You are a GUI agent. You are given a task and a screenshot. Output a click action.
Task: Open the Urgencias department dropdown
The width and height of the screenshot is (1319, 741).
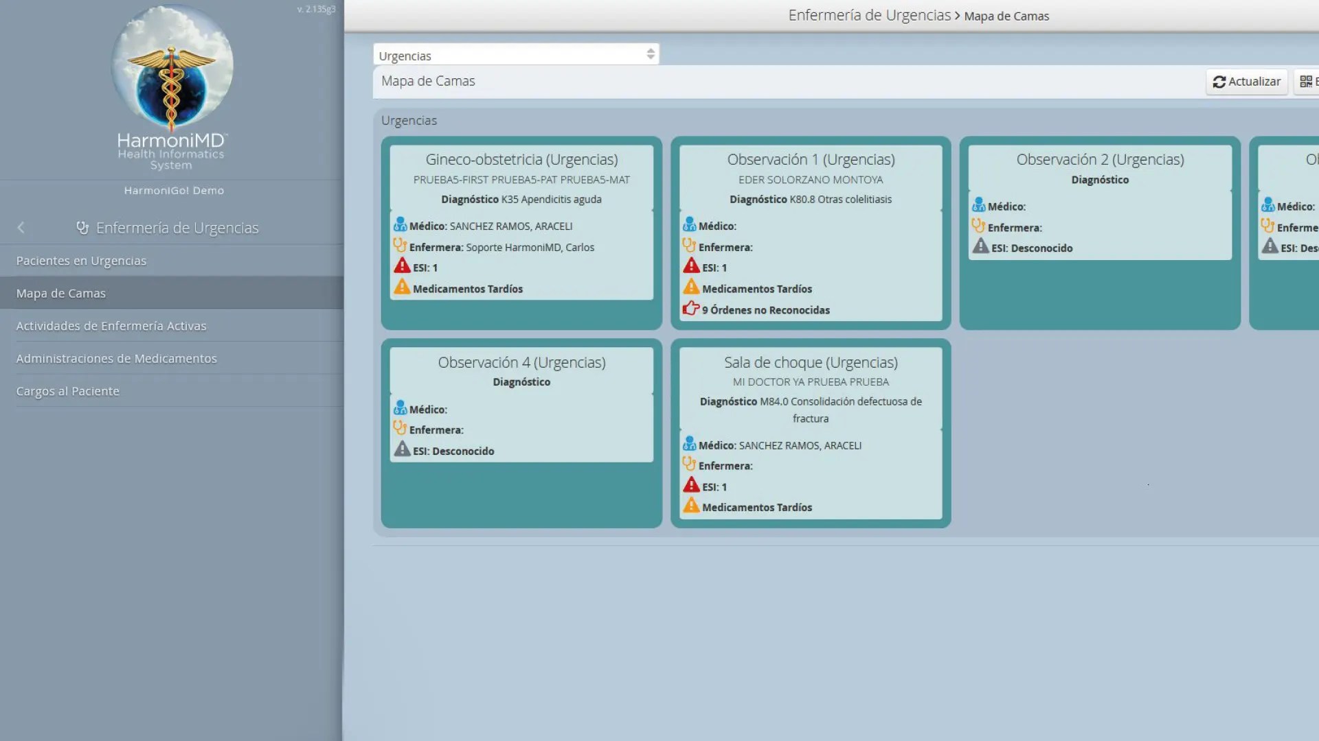508,55
